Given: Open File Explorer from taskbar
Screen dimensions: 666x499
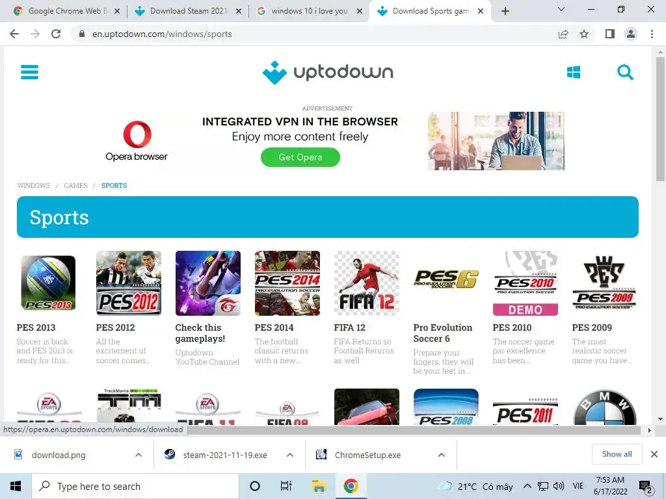Looking at the screenshot, I should 319,486.
